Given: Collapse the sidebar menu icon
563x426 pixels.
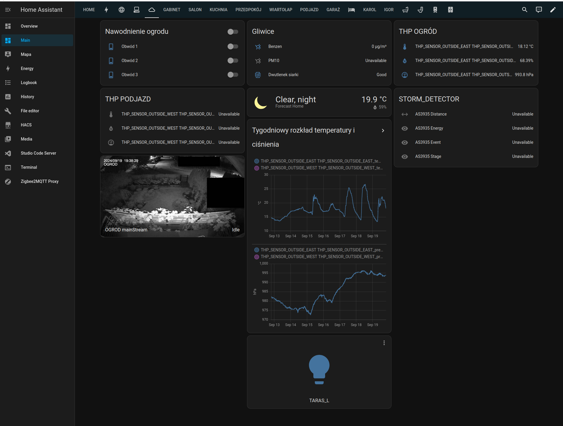Looking at the screenshot, I should (8, 10).
